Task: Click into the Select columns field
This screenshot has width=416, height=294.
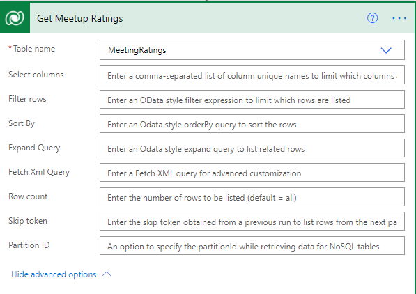Action: pyautogui.click(x=252, y=75)
